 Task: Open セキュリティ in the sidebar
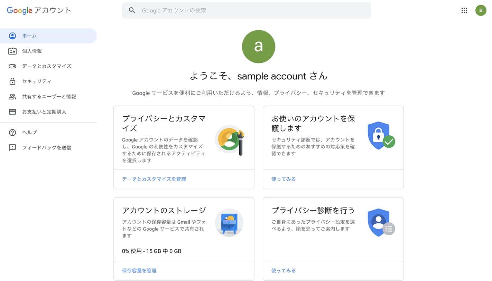[x=48, y=81]
